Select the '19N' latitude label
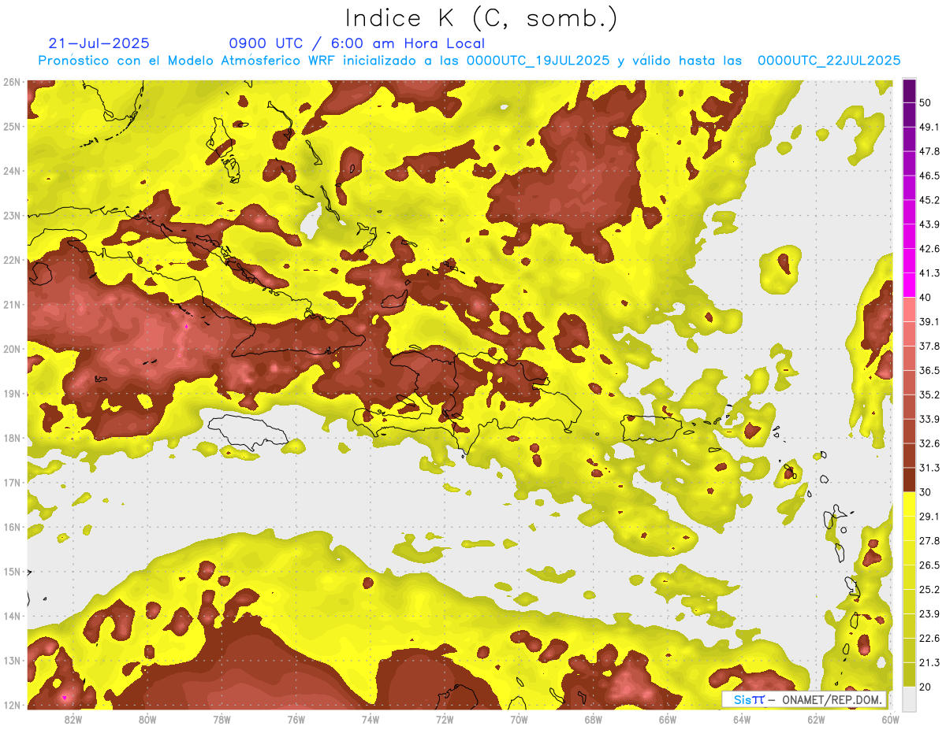Viewport: 946px width, 730px height. point(11,394)
